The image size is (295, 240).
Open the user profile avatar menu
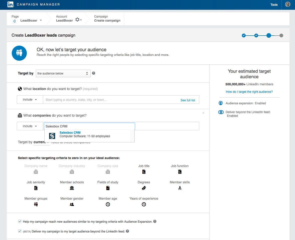point(288,4)
